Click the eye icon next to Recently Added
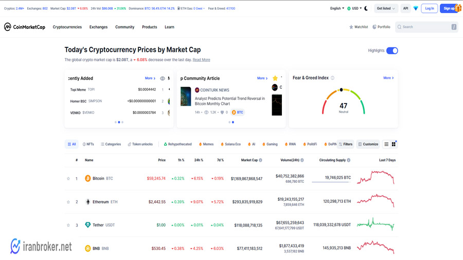Screen dimensions: 463x260 (x=163, y=78)
